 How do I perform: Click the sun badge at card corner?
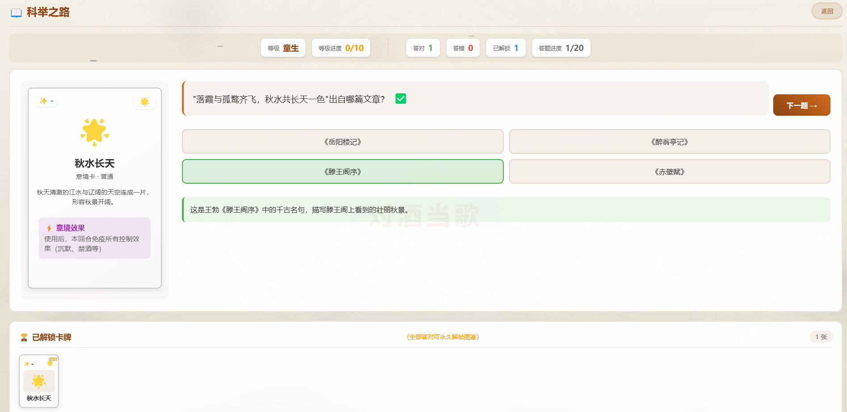144,102
